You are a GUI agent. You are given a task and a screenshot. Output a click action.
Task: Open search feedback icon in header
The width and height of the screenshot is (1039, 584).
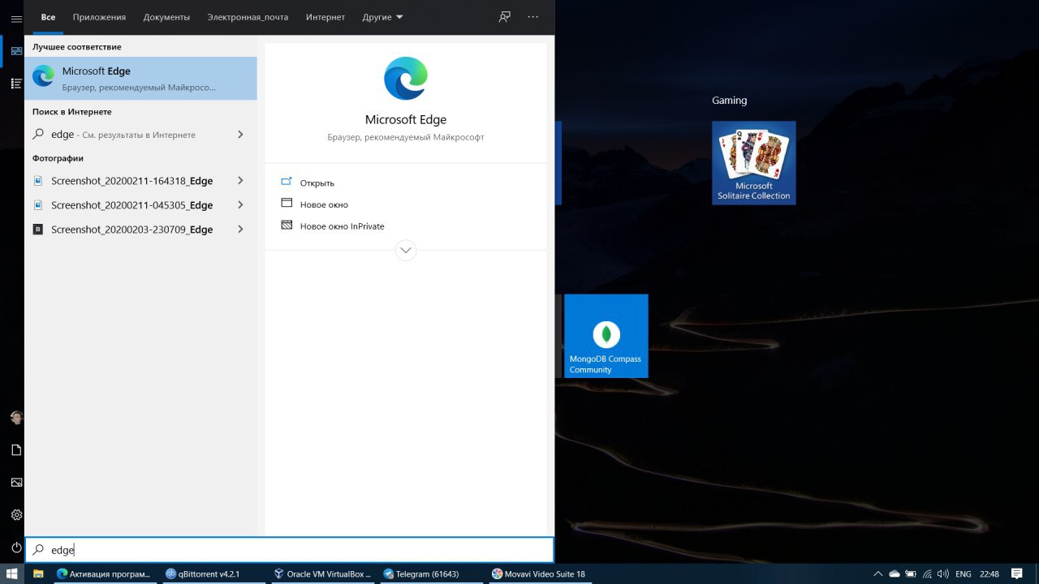(505, 17)
